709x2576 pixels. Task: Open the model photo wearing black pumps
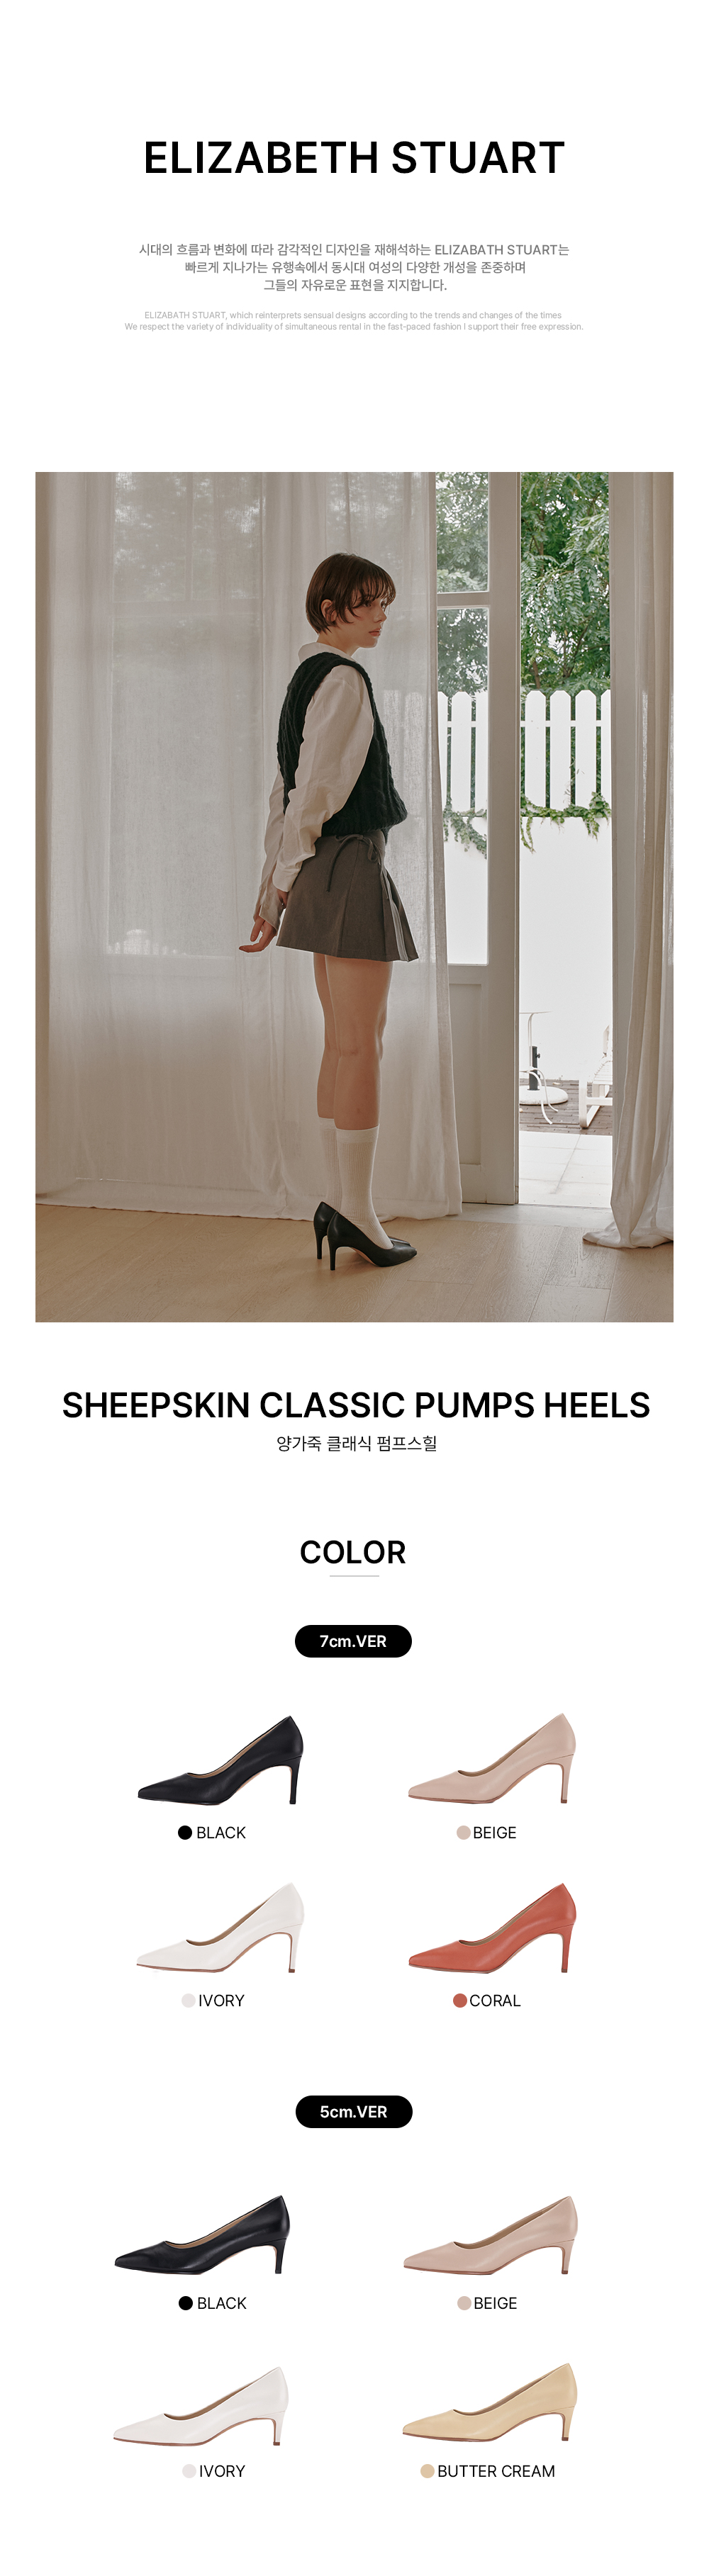(354, 897)
